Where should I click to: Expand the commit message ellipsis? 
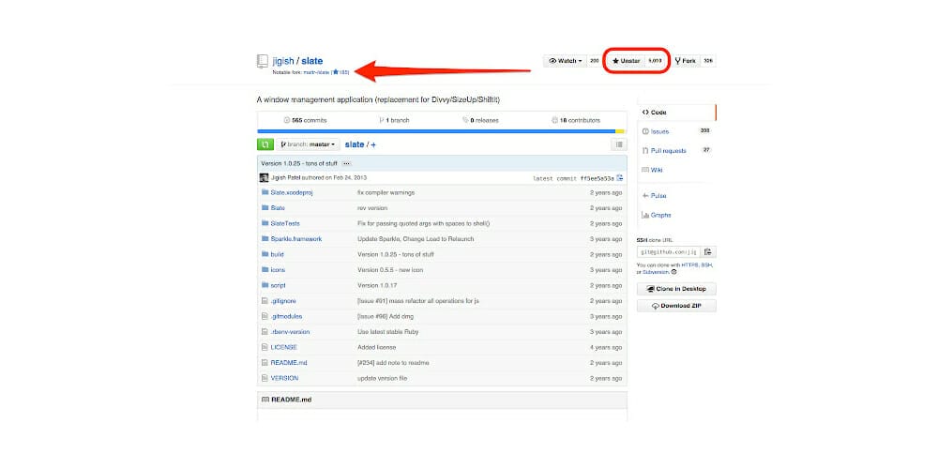point(346,163)
